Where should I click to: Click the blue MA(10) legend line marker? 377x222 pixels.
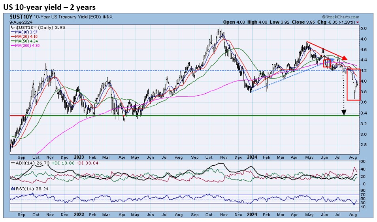tap(13, 32)
